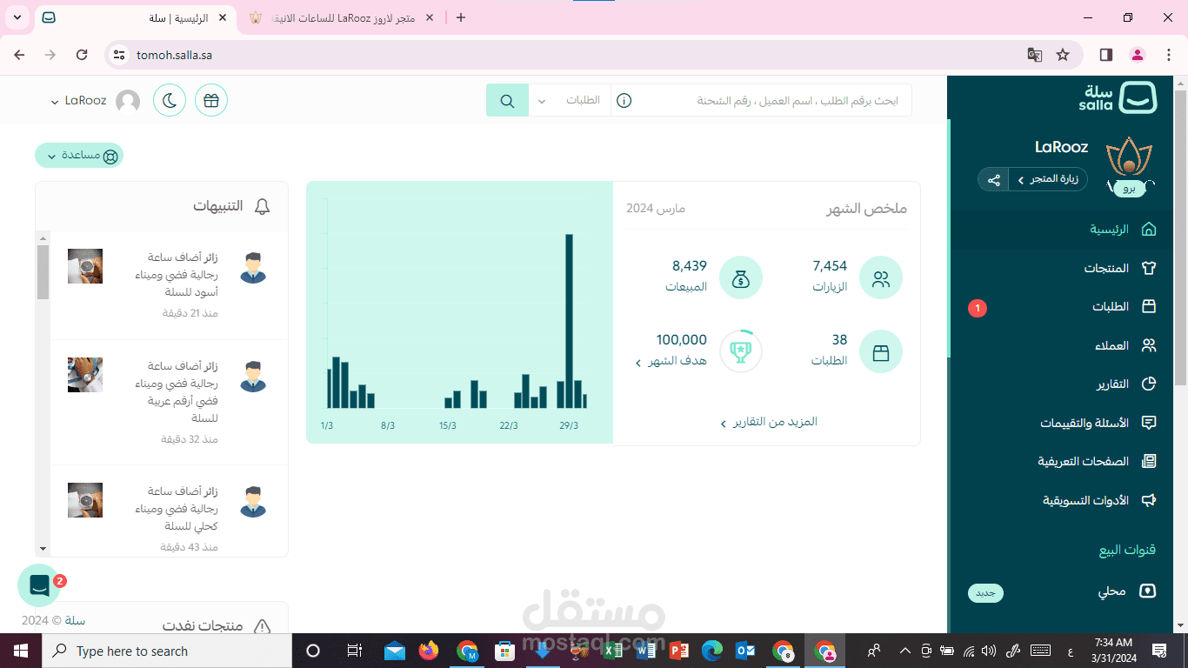Bookmark this page with star icon

[1063, 55]
